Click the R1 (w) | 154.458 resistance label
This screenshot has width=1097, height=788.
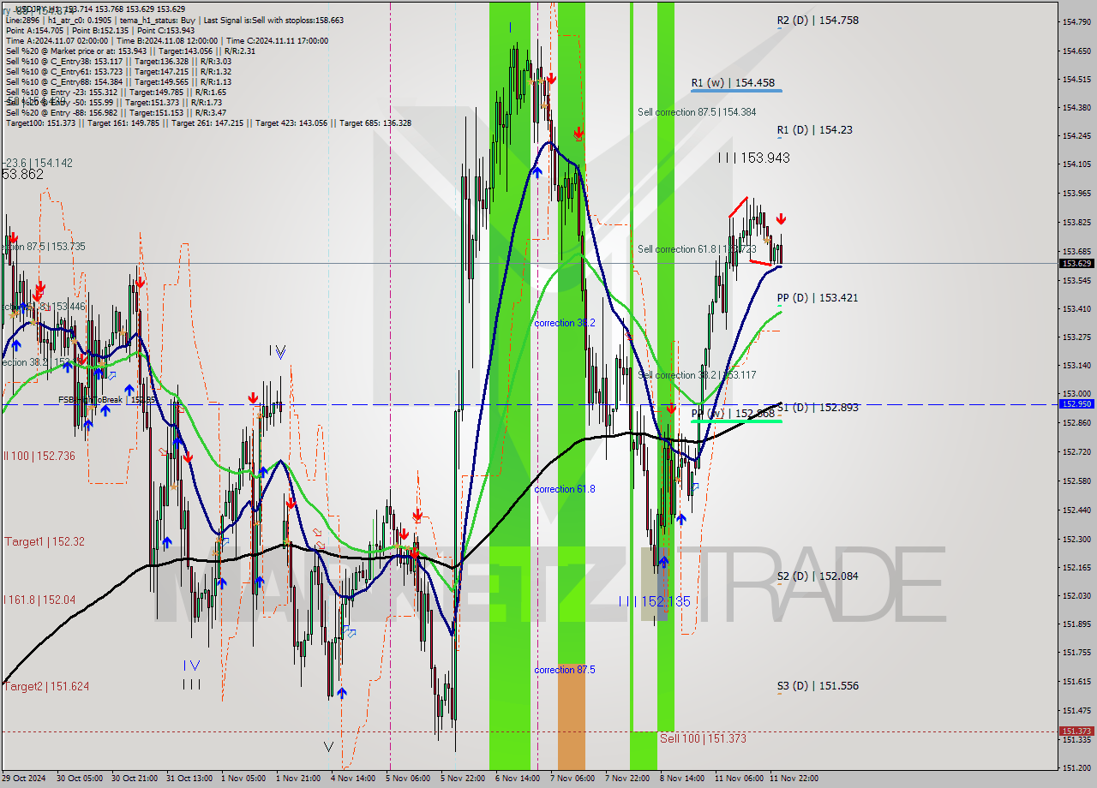point(733,83)
